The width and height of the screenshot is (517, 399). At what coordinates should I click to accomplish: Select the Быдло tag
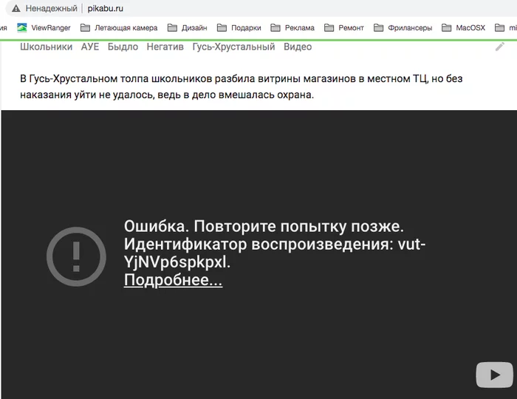tap(123, 47)
